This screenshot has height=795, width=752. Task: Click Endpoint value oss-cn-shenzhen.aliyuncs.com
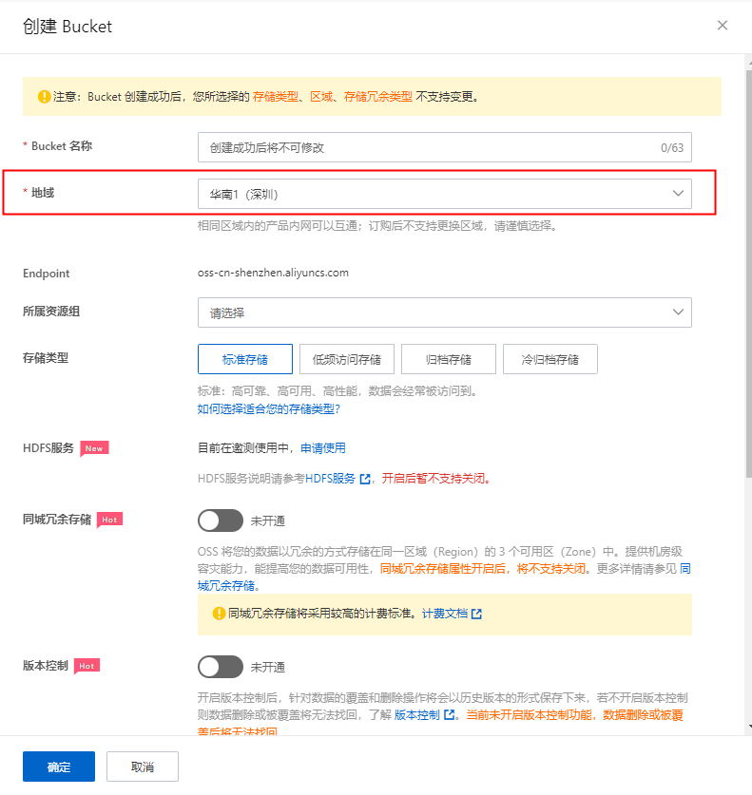(x=273, y=273)
